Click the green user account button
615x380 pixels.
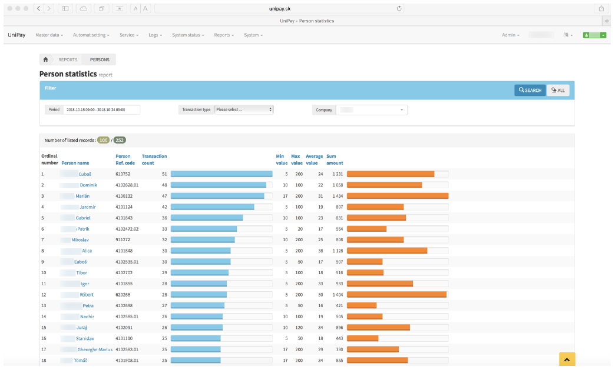[x=594, y=35]
